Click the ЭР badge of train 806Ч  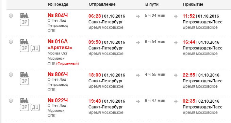[24, 81]
